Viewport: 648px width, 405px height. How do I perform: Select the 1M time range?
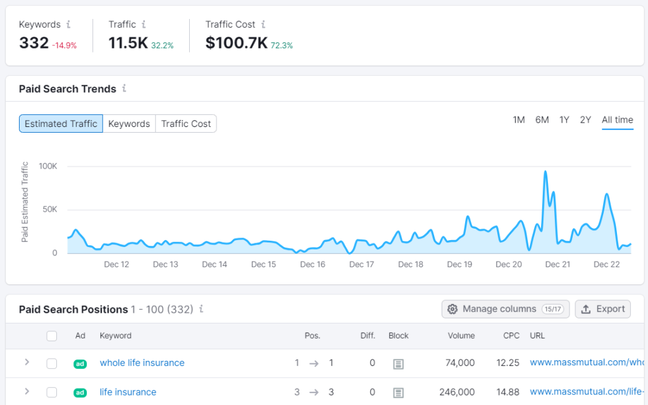click(519, 119)
